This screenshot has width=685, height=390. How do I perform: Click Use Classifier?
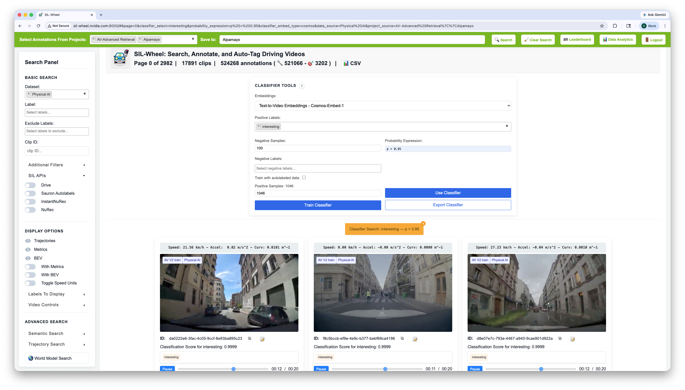pos(448,193)
